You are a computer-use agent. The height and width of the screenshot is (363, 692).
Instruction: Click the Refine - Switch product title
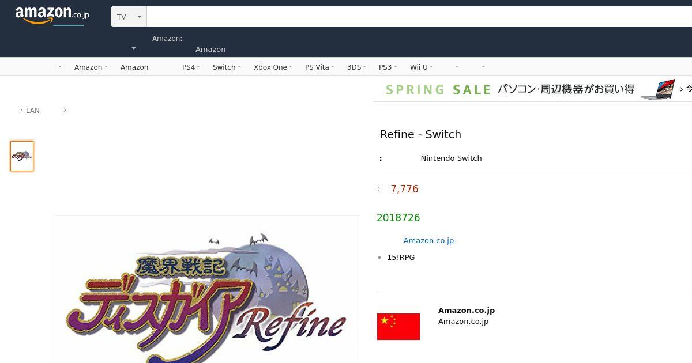(420, 134)
